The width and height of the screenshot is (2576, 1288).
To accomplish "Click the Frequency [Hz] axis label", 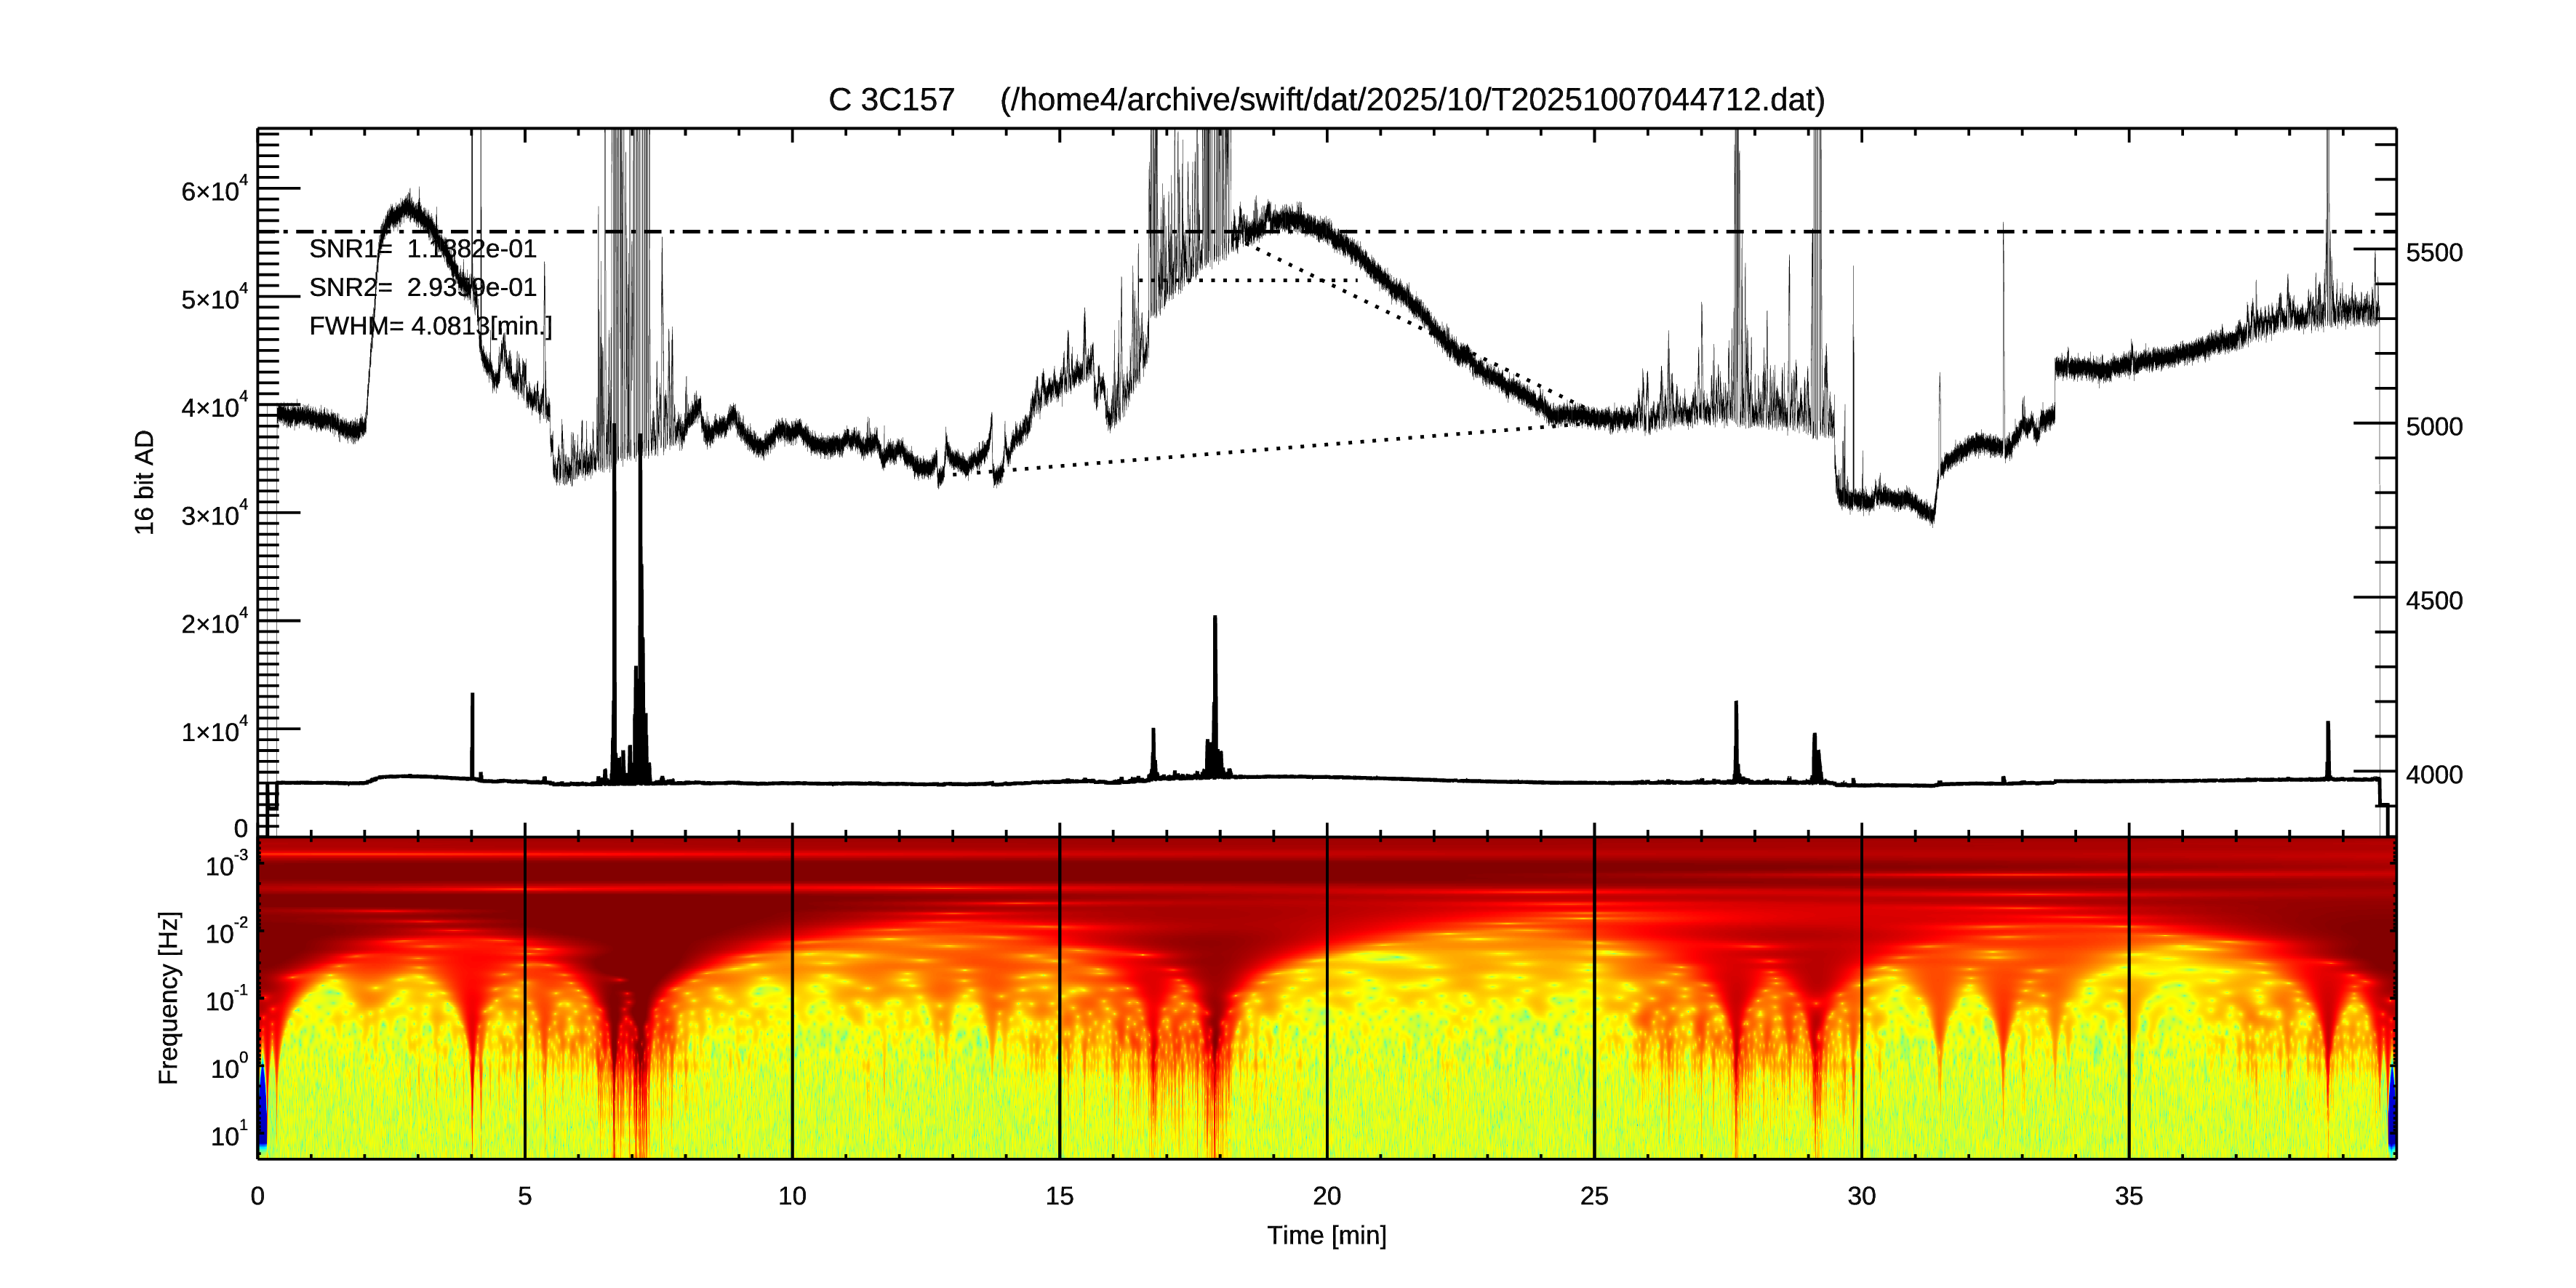I will point(169,997).
